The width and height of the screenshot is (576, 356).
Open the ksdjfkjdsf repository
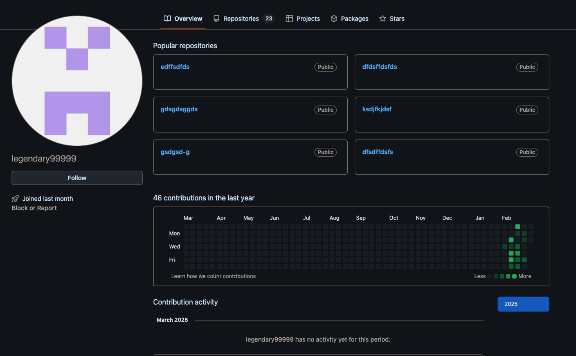(x=377, y=109)
